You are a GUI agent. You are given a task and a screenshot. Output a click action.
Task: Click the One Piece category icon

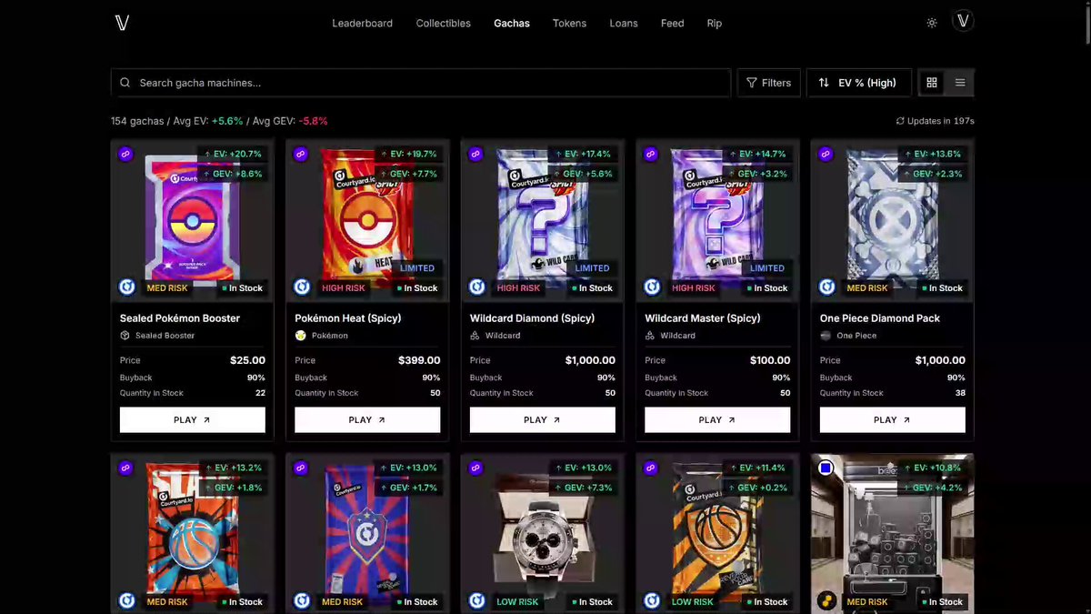826,336
